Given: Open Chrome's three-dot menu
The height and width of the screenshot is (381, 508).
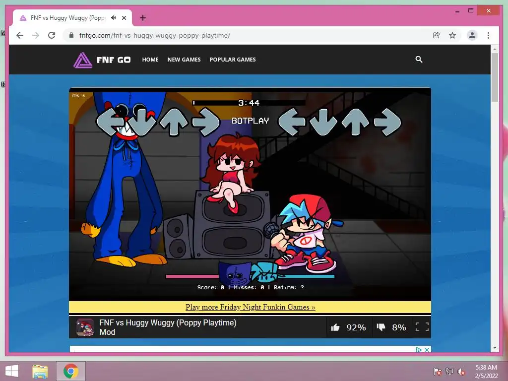Looking at the screenshot, I should point(488,35).
